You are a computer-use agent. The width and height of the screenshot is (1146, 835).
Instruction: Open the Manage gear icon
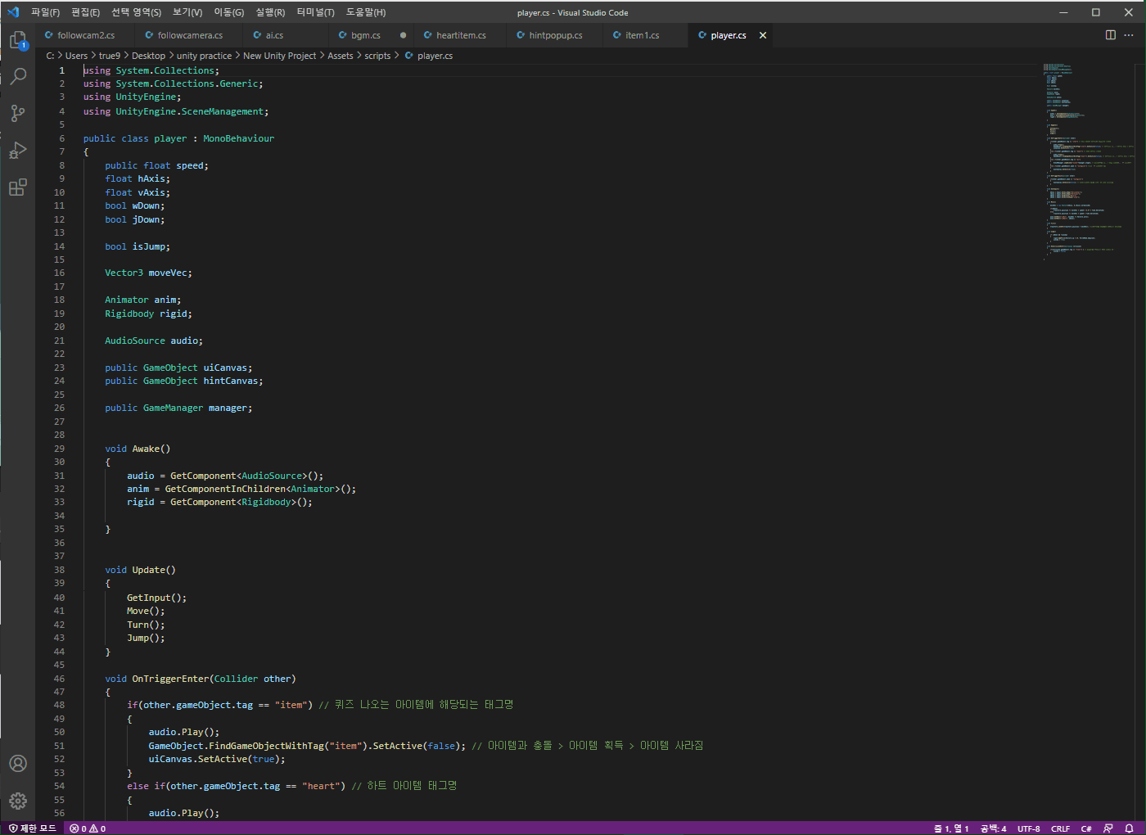click(x=18, y=801)
